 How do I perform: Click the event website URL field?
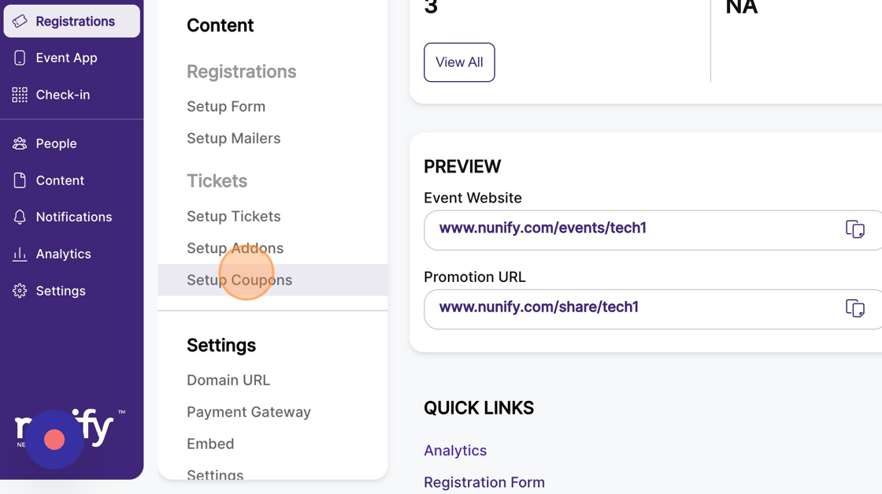[x=653, y=230]
